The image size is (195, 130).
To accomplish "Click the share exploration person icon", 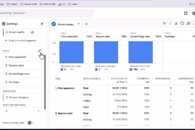I will (x=188, y=23).
